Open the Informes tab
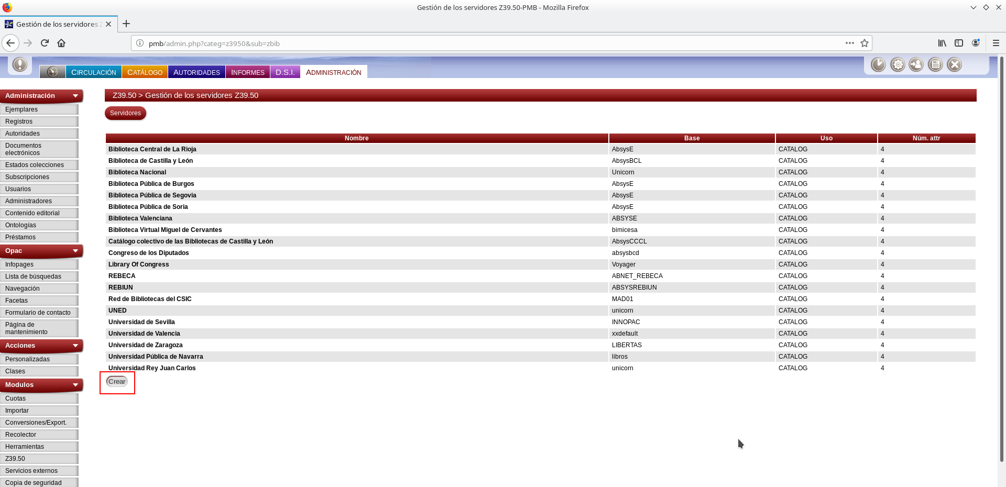 click(247, 72)
